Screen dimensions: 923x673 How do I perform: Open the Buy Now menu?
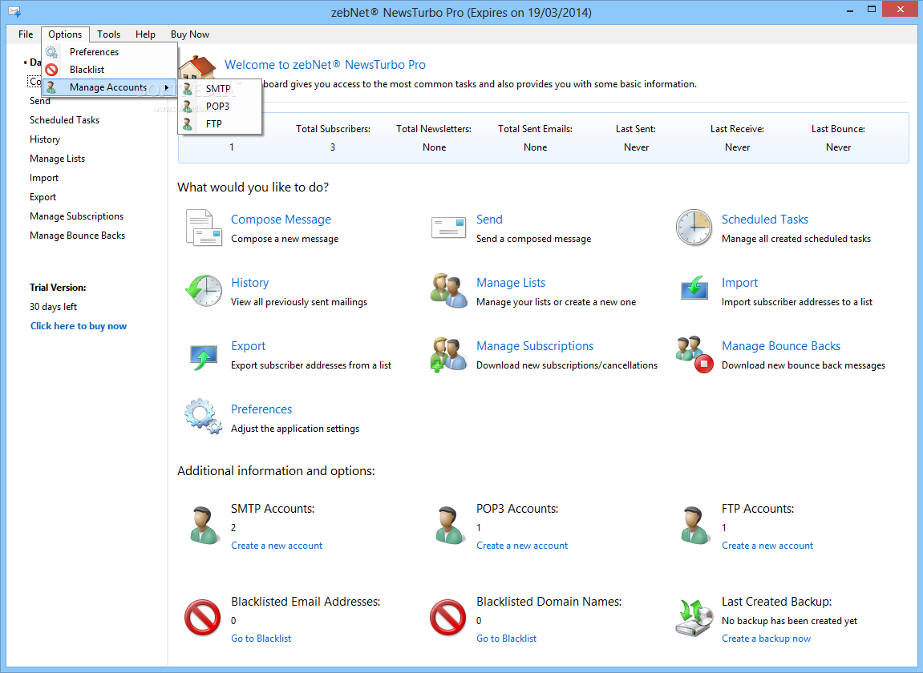tap(190, 34)
